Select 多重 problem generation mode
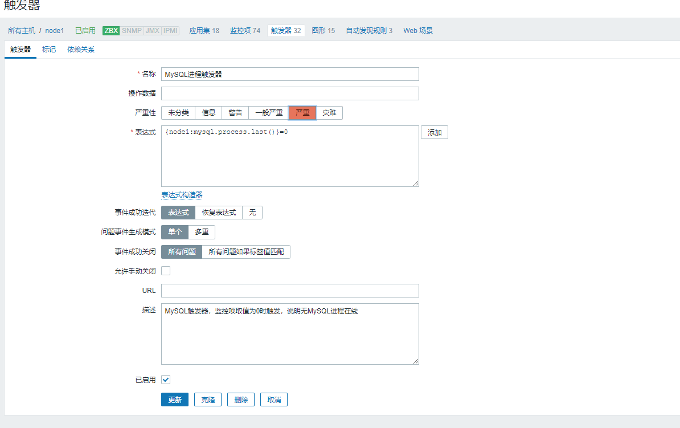 [202, 232]
